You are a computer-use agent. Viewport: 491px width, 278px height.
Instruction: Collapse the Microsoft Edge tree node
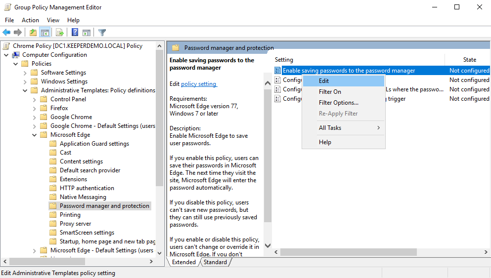coord(34,135)
